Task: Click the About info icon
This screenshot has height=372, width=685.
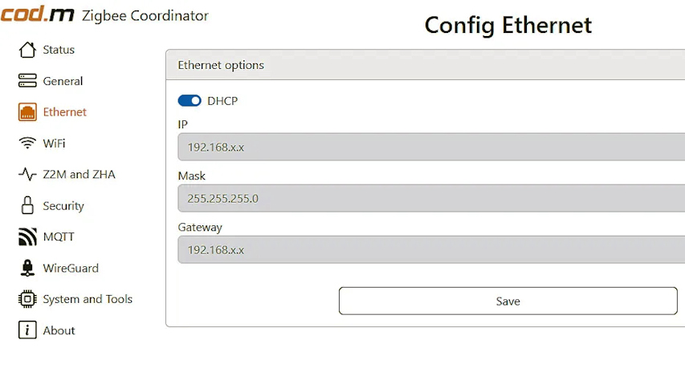Action: coord(27,330)
